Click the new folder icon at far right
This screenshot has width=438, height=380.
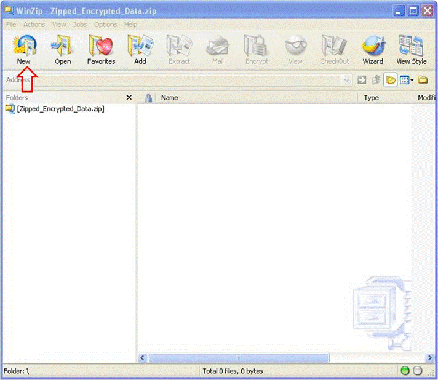(x=423, y=80)
